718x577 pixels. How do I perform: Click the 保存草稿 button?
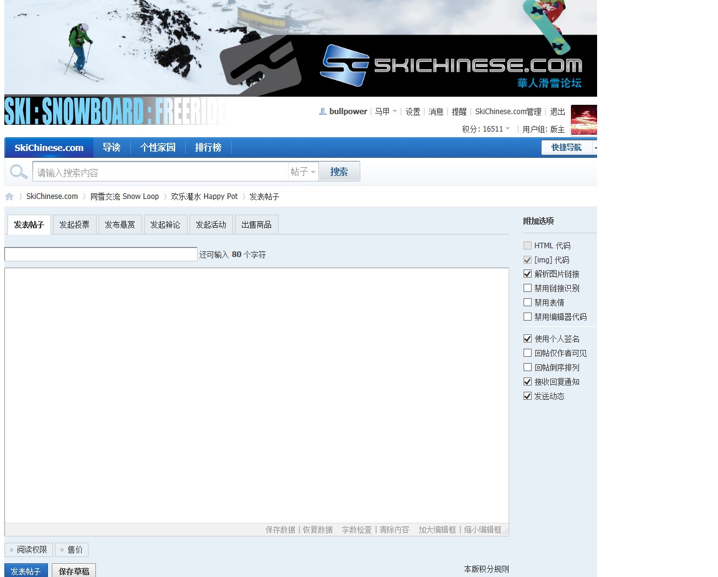pos(74,571)
